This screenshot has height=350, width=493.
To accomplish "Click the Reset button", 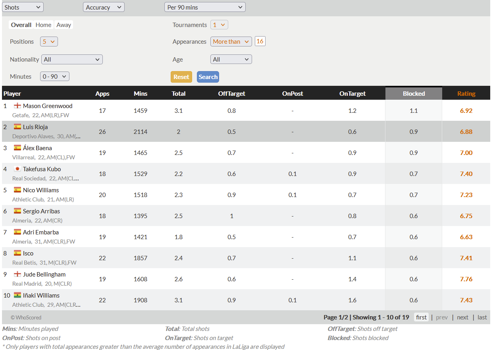I will pos(181,77).
